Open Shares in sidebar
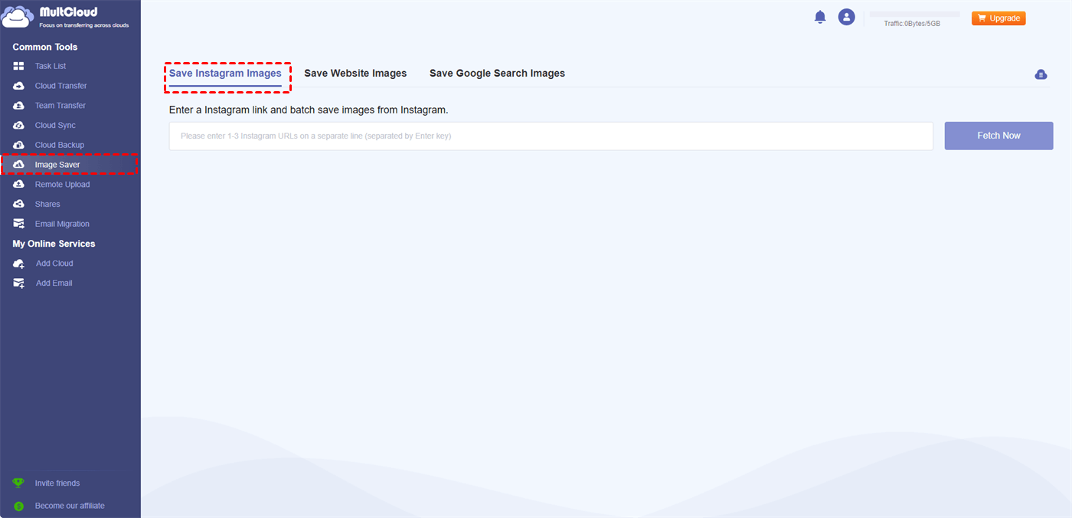The height and width of the screenshot is (518, 1072). pyautogui.click(x=47, y=205)
